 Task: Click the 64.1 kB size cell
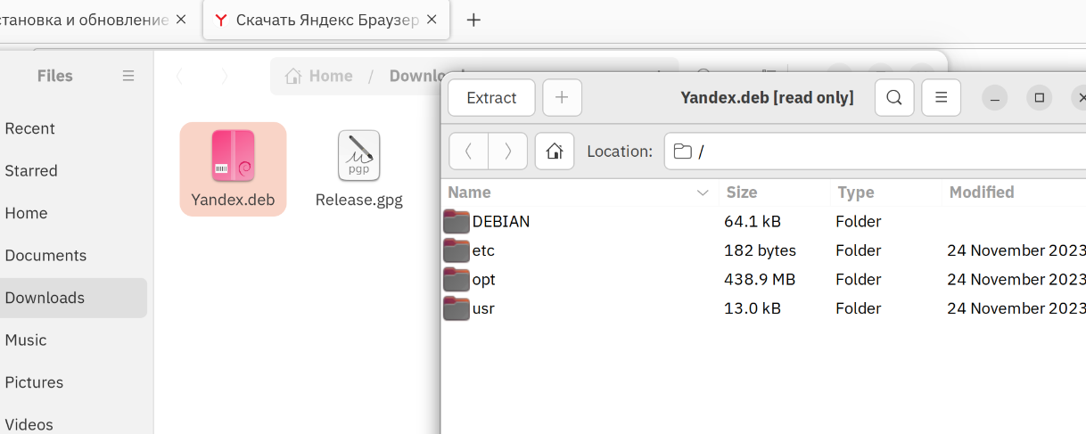[x=753, y=221]
